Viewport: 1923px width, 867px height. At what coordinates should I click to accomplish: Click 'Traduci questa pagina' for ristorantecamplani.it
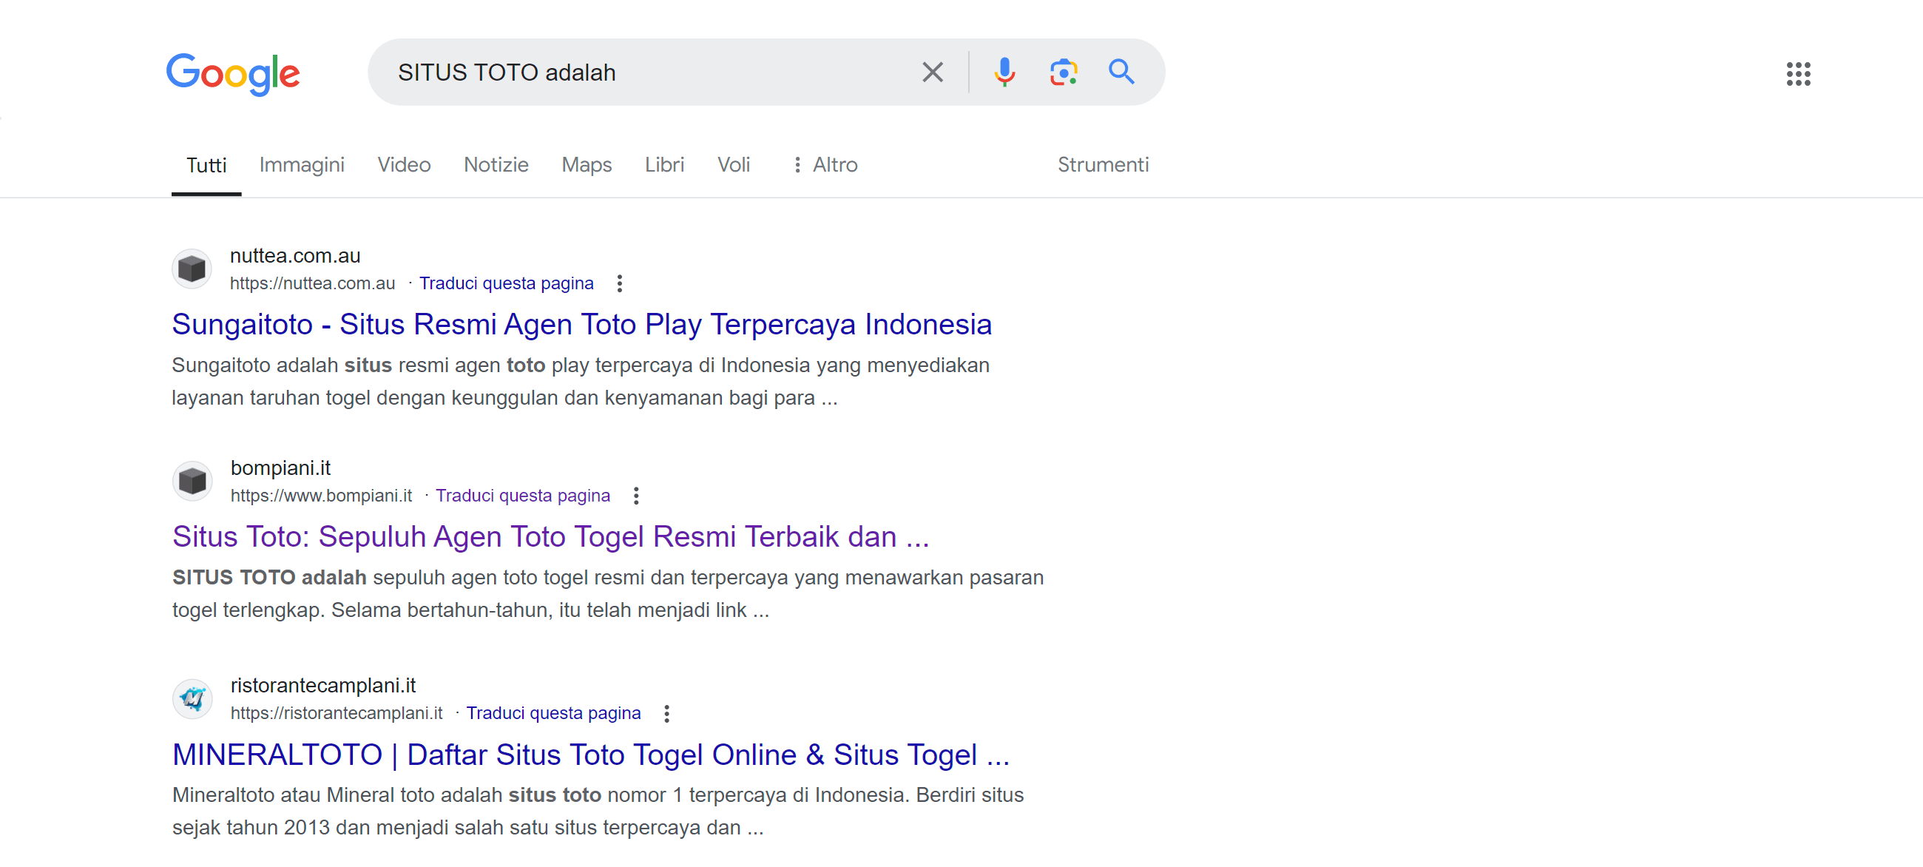click(x=553, y=713)
